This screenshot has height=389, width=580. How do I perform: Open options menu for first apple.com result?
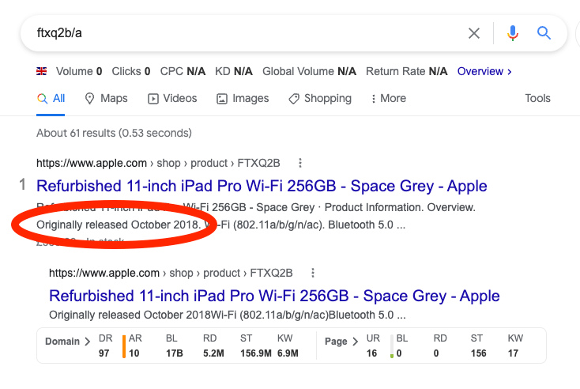click(300, 163)
